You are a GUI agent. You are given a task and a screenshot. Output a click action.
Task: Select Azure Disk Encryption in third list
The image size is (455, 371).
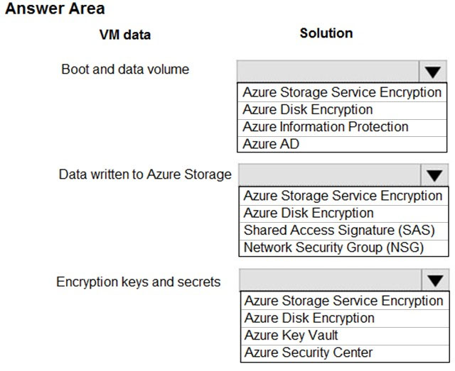click(x=345, y=319)
